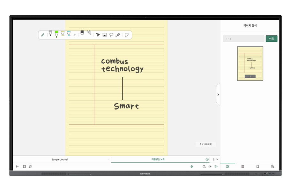This screenshot has height=191, width=291.
Task: Choose the yellow highlighter tool
Action: point(63,33)
